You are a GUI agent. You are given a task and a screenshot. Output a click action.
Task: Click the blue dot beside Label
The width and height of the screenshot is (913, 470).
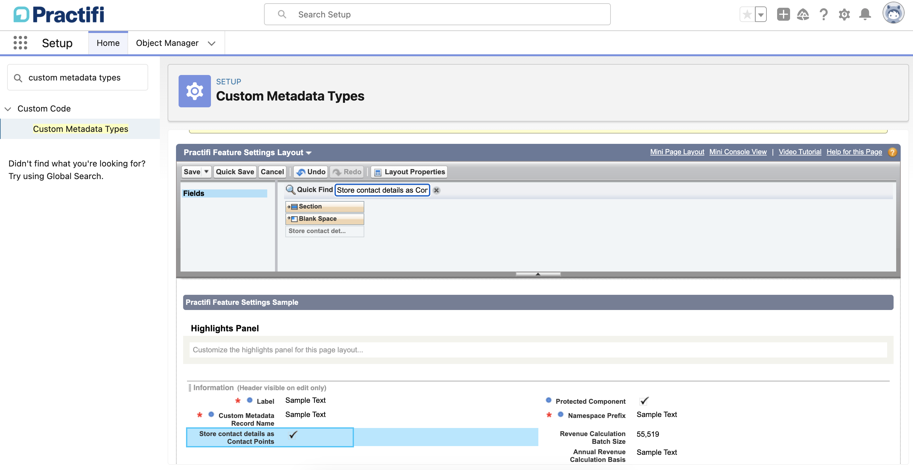249,400
